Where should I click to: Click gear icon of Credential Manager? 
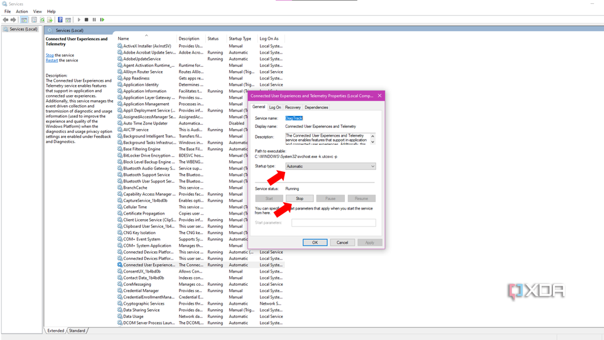coord(120,291)
